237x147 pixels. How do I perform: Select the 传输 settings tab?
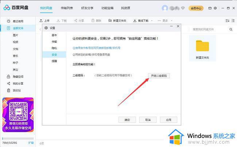point(54,42)
